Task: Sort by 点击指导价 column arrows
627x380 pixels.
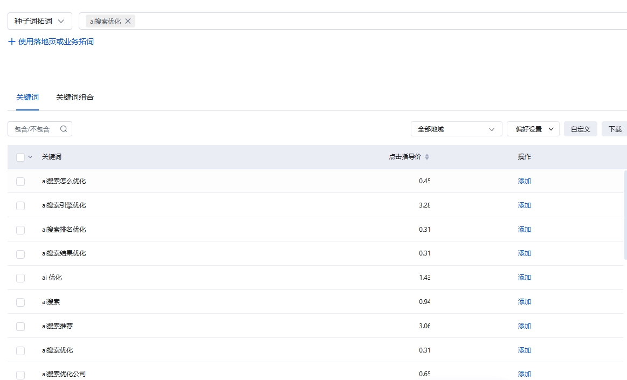Action: tap(427, 157)
